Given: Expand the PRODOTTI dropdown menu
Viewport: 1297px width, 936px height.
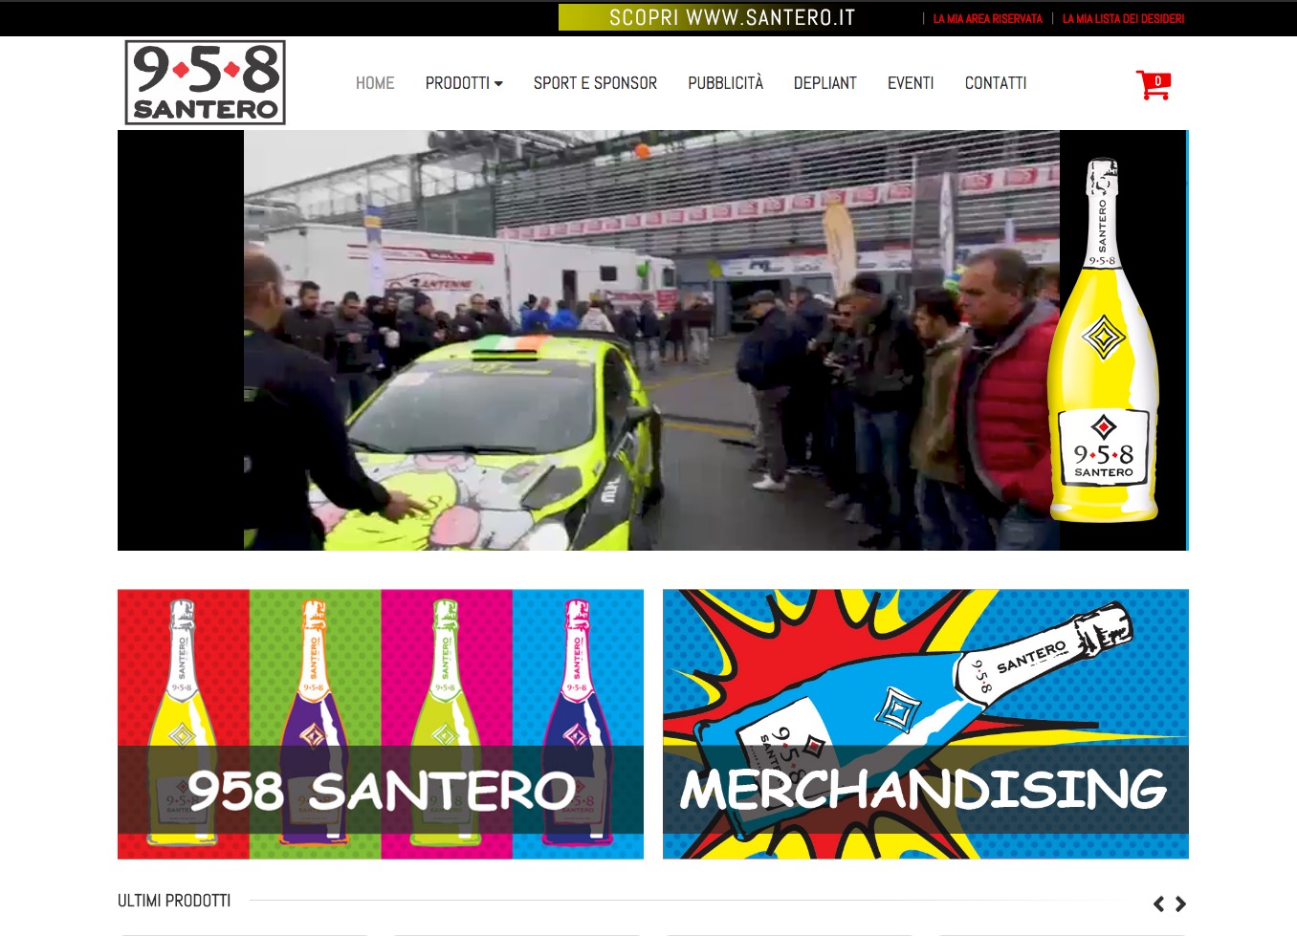Looking at the screenshot, I should coord(464,83).
